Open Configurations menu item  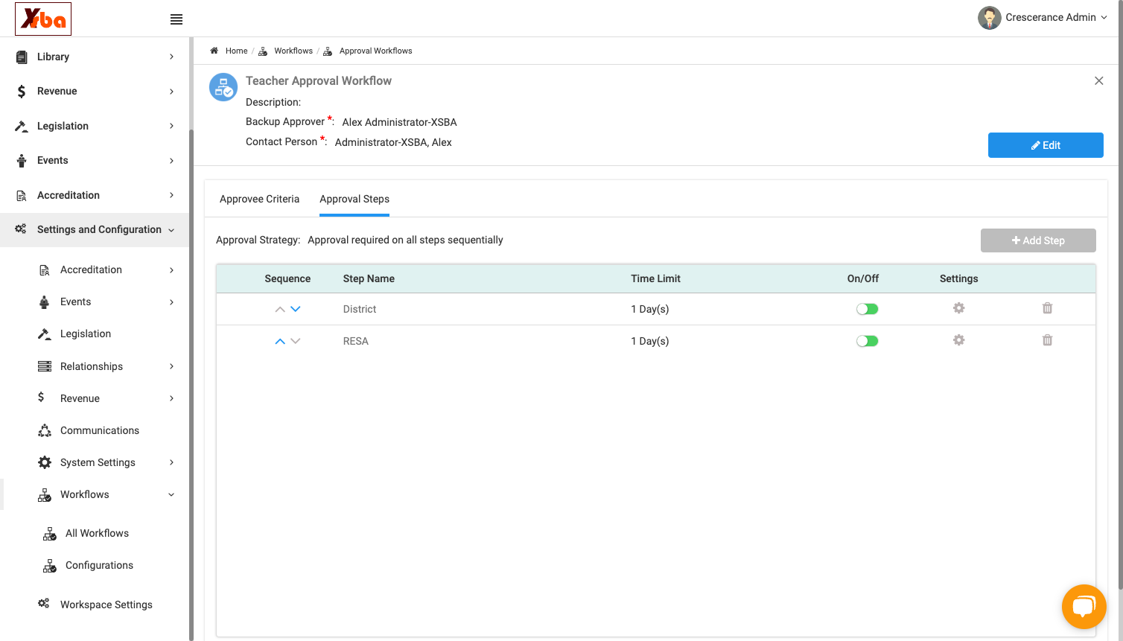pos(99,565)
